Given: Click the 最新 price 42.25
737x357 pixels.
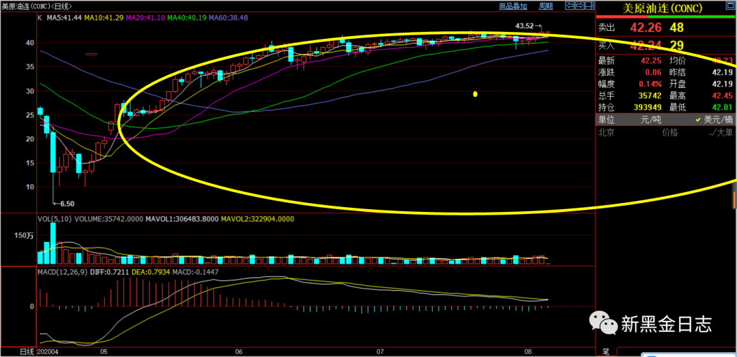Looking at the screenshot, I should click(650, 61).
